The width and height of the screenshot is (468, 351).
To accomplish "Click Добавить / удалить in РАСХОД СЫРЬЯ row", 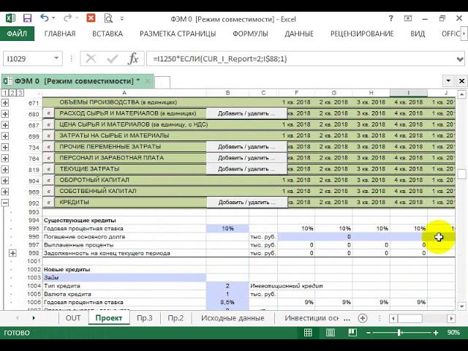I will (246, 113).
